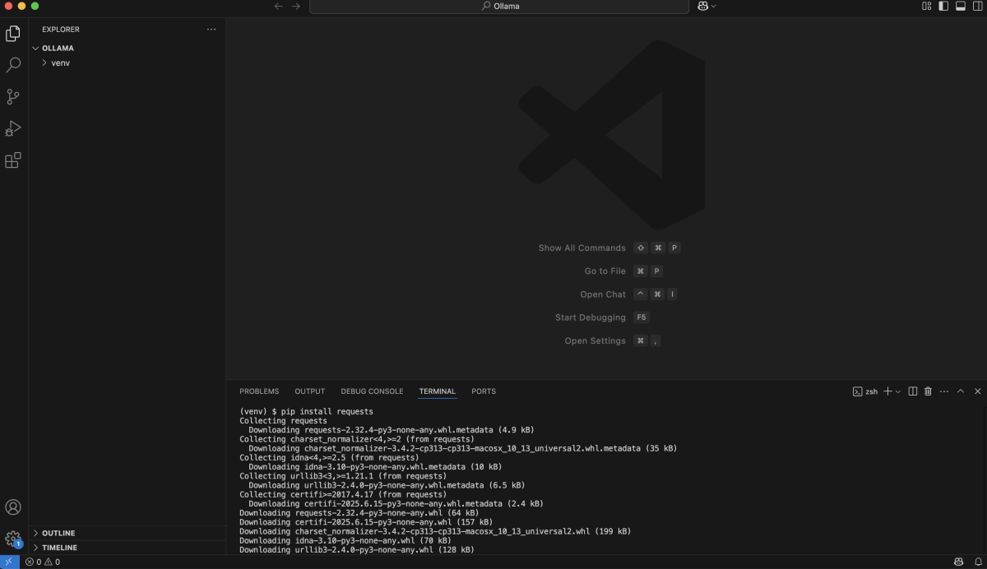987x569 pixels.
Task: Open the Run and Debug view
Action: [x=13, y=129]
